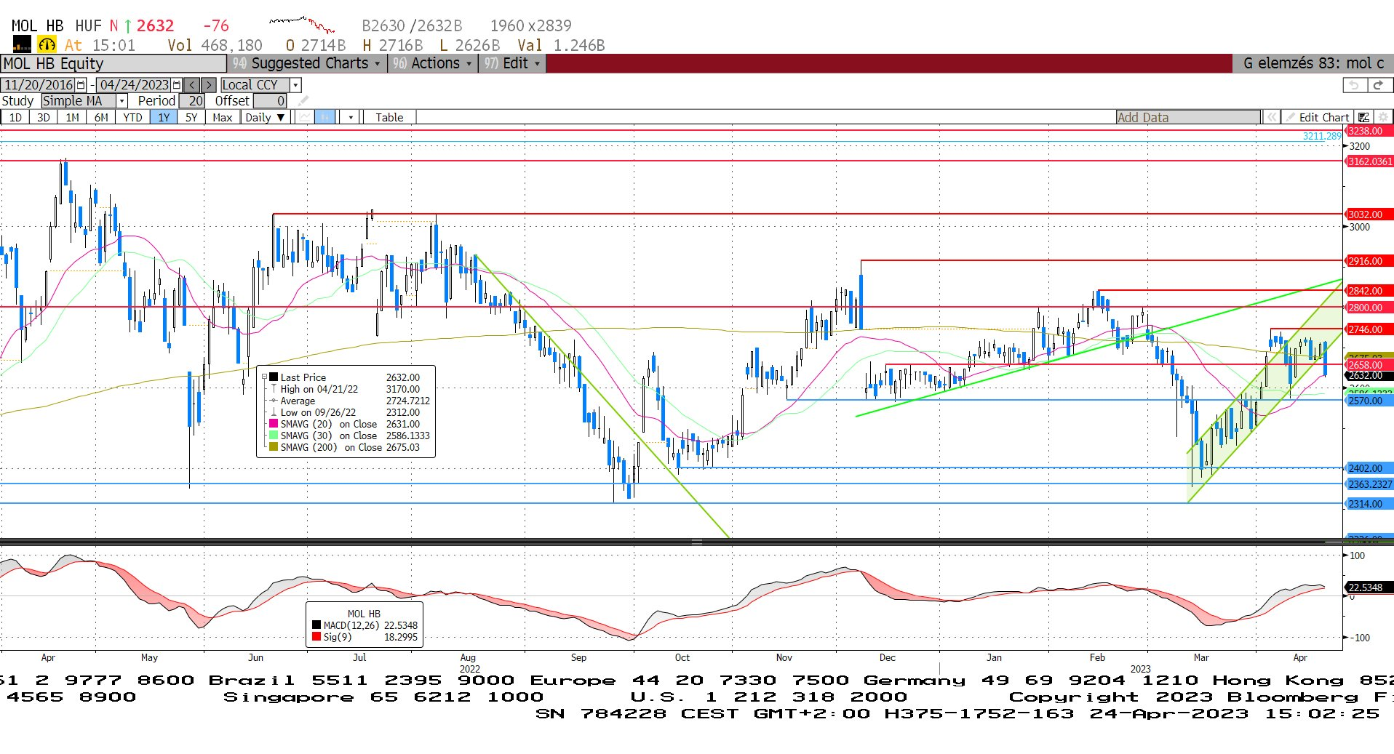Click the Period value field

[x=192, y=101]
